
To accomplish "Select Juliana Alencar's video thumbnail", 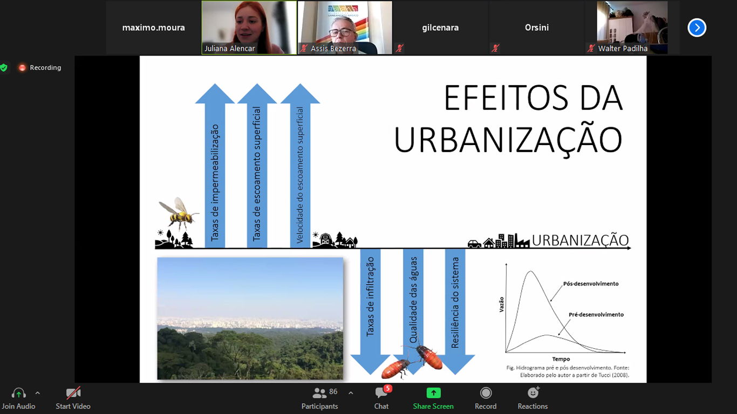I will click(x=249, y=27).
